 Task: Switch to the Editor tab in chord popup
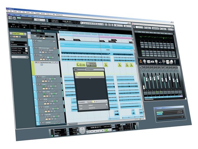(x=79, y=70)
